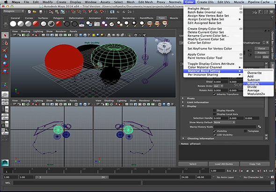Click the checker map button beside Manip History Node
The image size is (276, 192).
pos(259,127)
